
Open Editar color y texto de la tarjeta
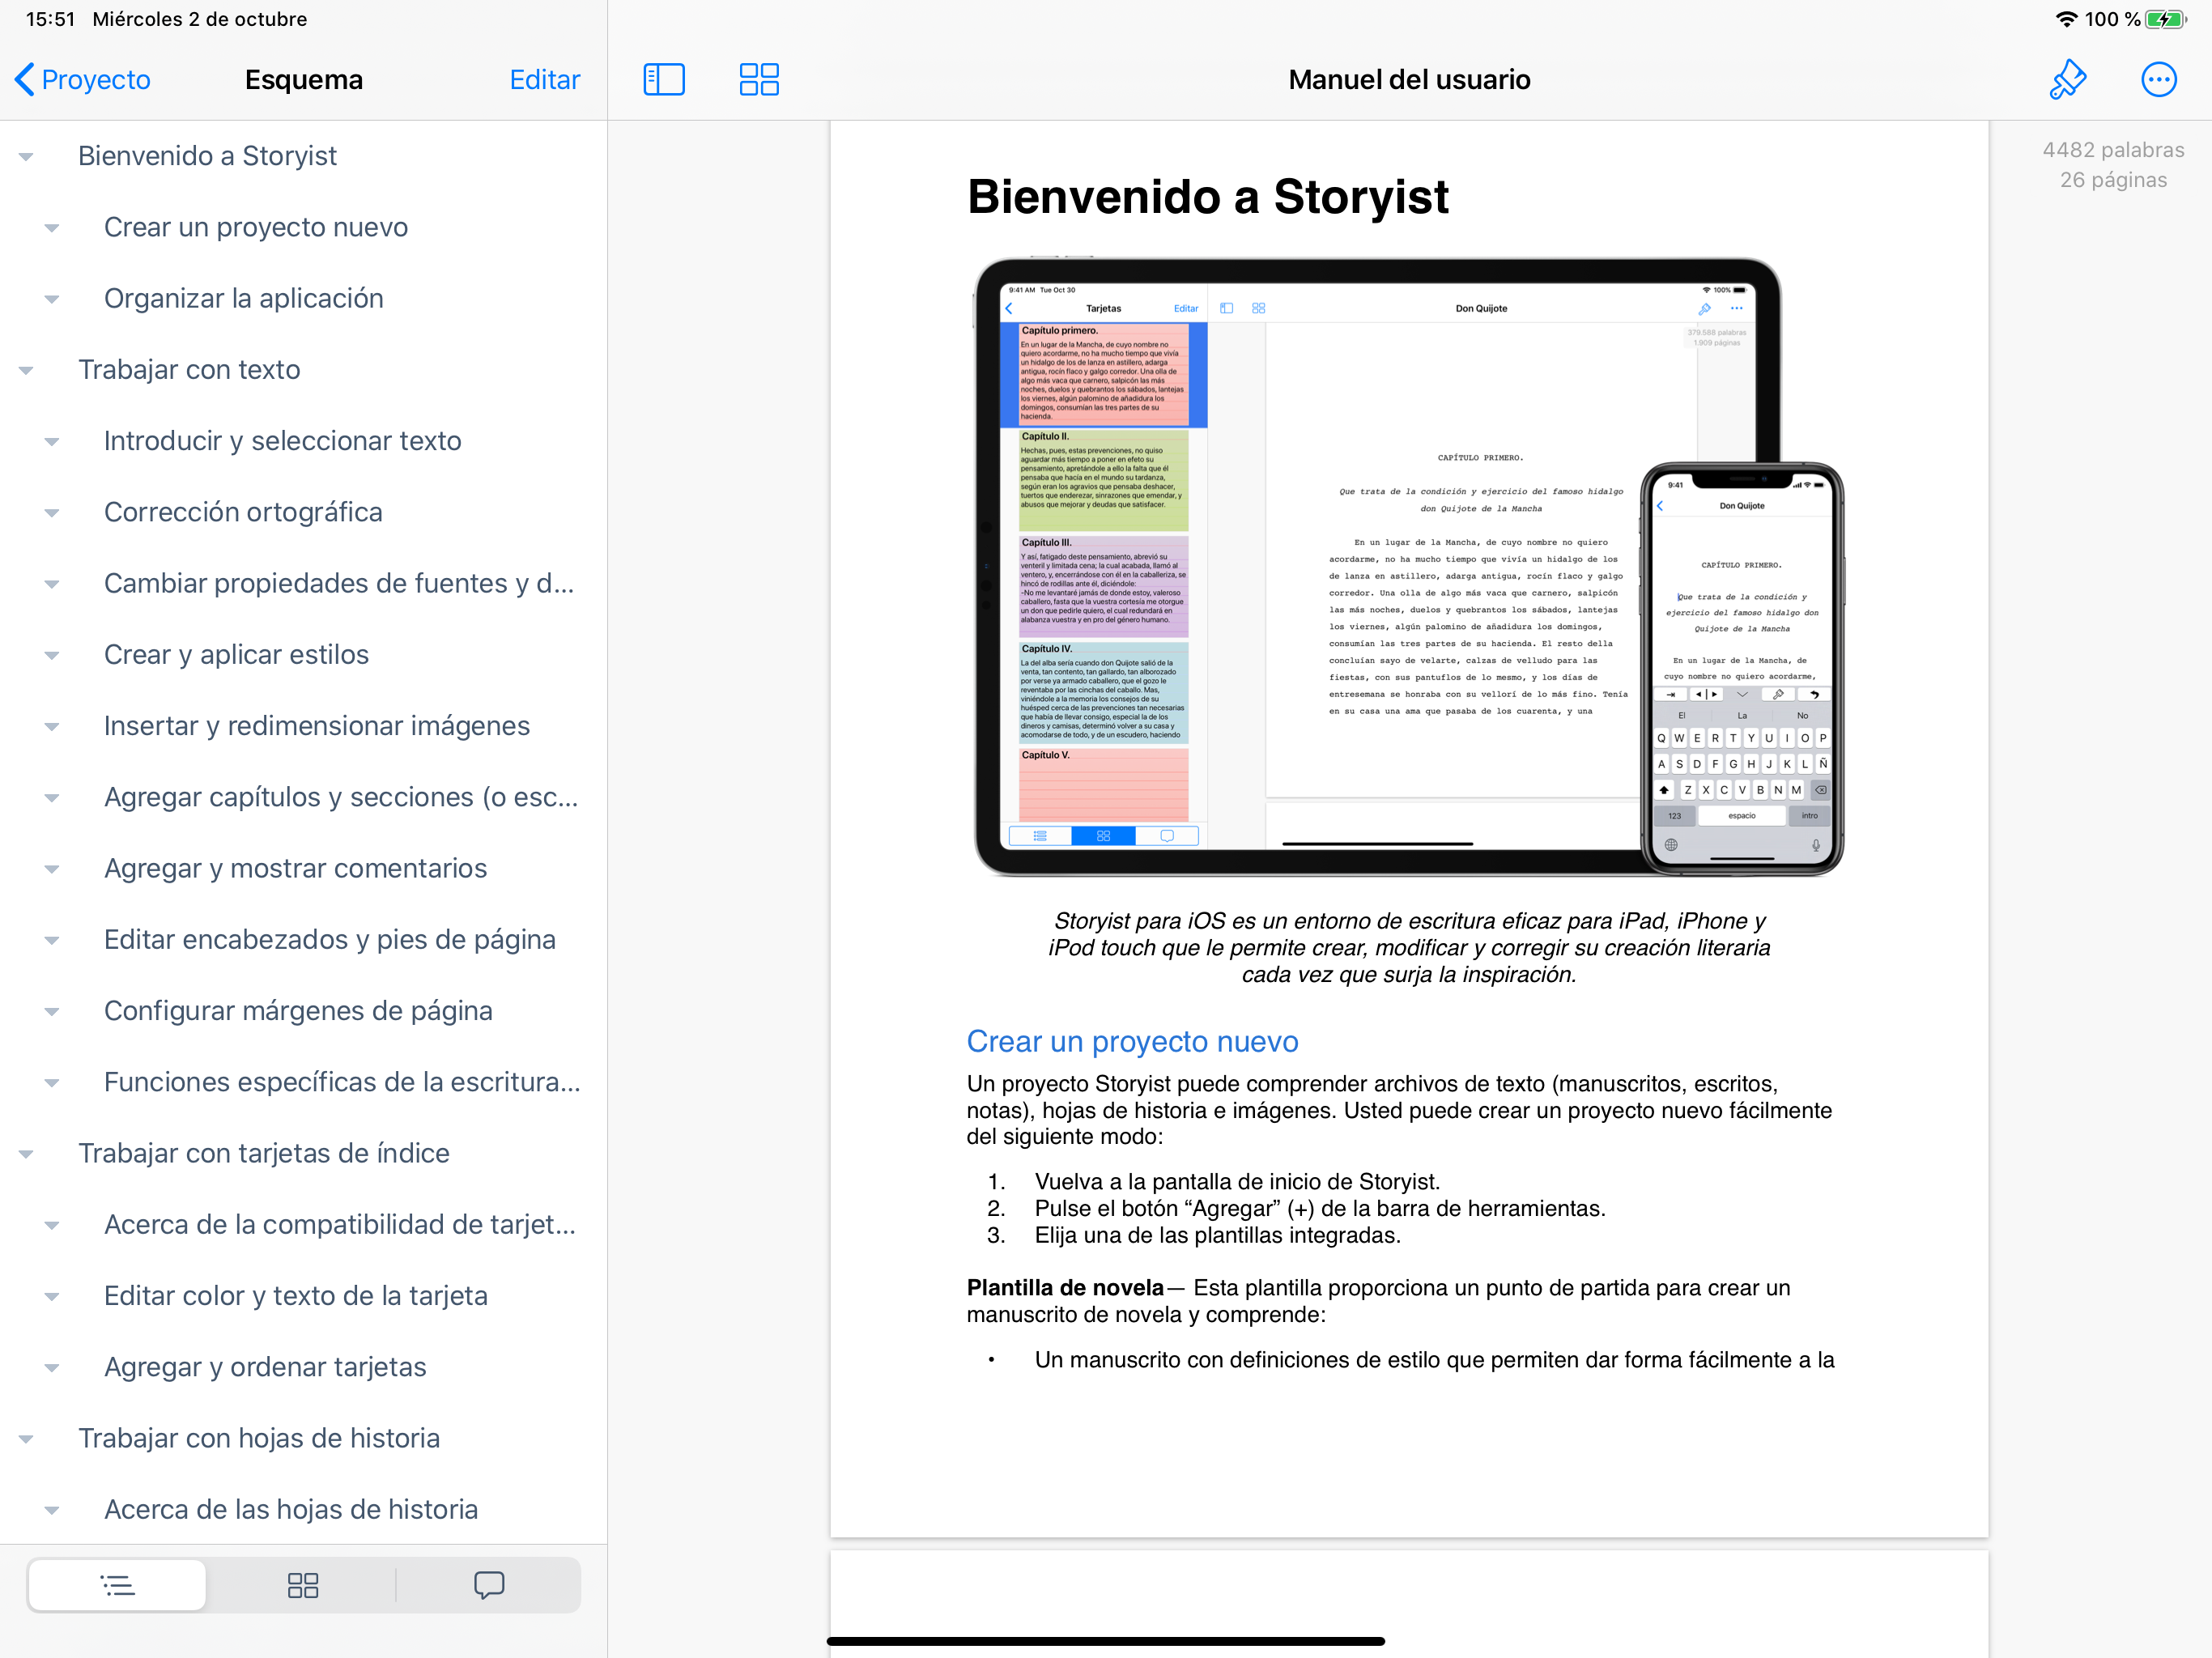tap(296, 1295)
